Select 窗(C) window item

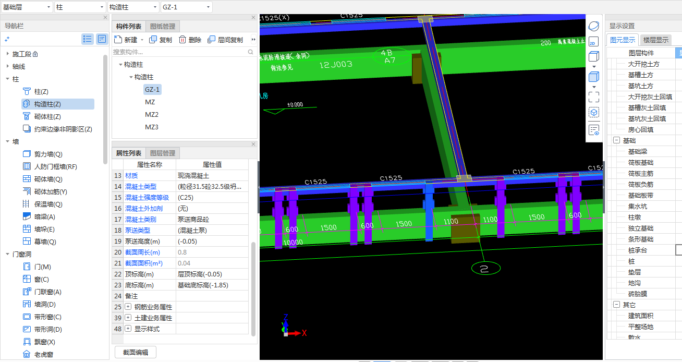35,279
